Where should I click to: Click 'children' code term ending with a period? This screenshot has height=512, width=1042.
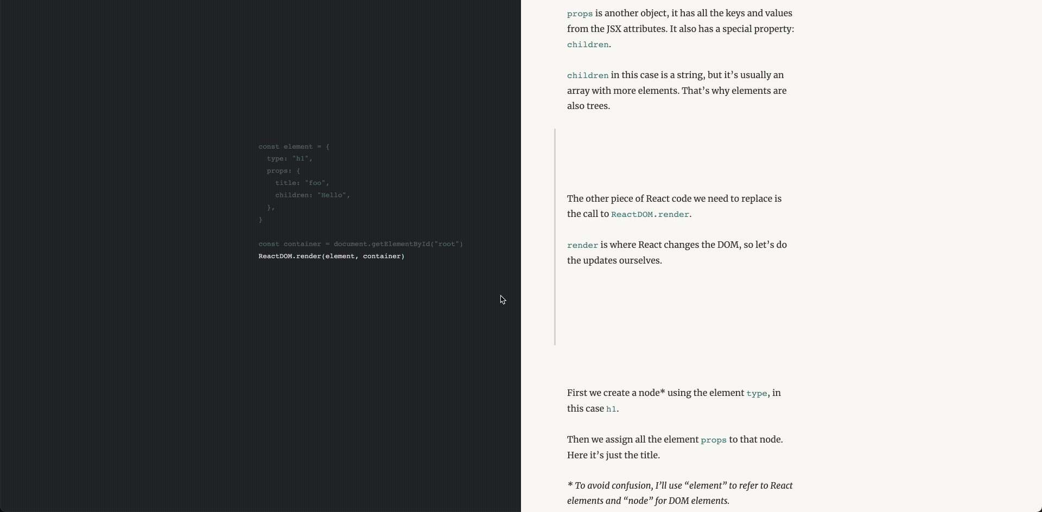pyautogui.click(x=588, y=44)
